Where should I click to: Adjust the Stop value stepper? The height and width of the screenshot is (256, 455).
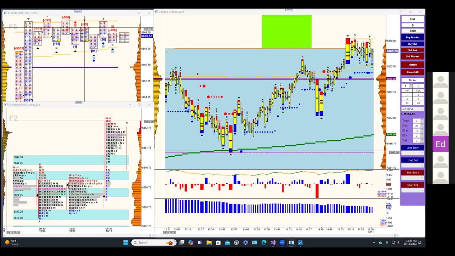click(422, 126)
